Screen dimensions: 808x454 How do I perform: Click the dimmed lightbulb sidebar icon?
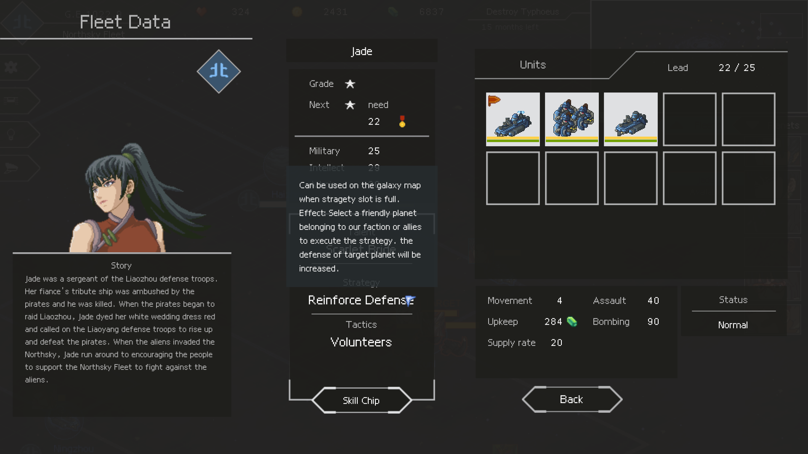[11, 134]
